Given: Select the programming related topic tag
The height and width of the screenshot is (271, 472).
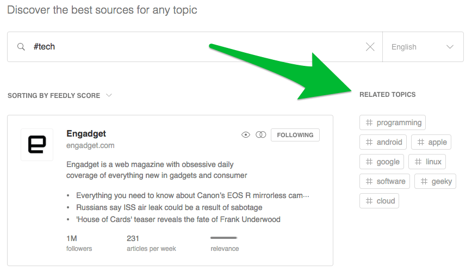Looking at the screenshot, I should pyautogui.click(x=393, y=122).
